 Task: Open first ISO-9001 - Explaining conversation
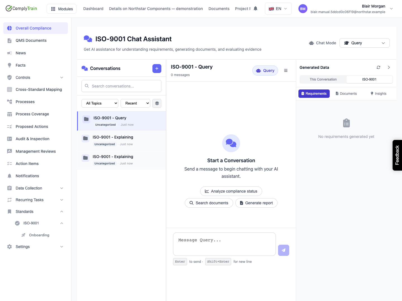pyautogui.click(x=121, y=140)
